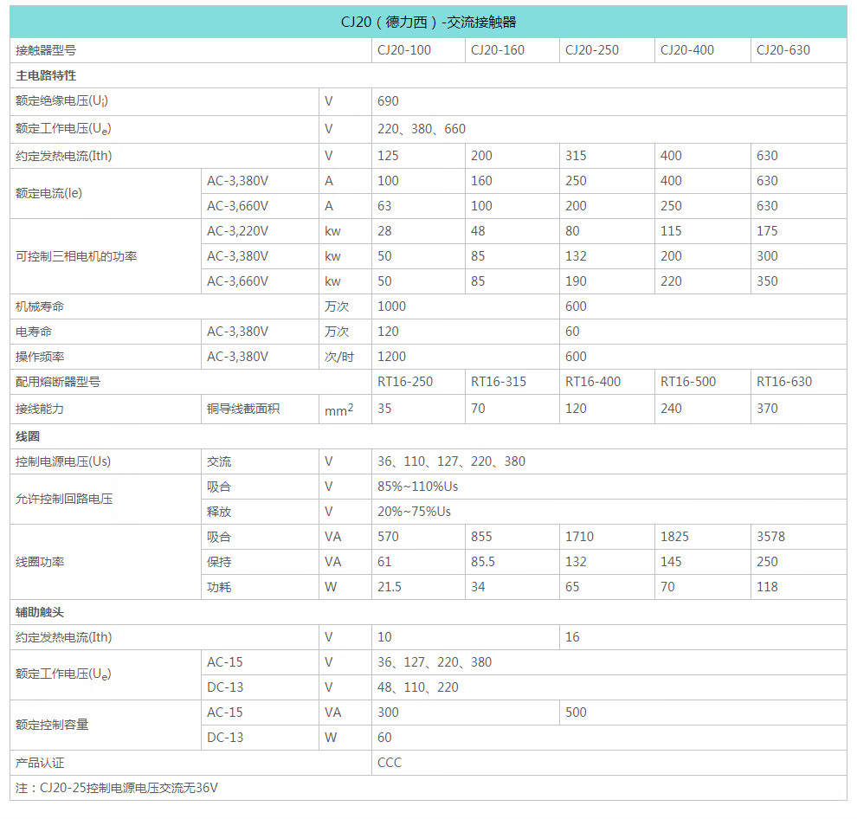Select the fuse model 'RT16-630'
The height and width of the screenshot is (819, 857).
(784, 382)
